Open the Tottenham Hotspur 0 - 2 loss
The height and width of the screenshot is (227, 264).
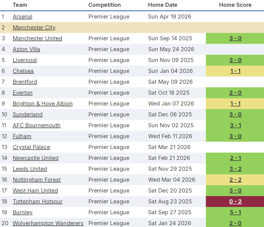click(235, 201)
